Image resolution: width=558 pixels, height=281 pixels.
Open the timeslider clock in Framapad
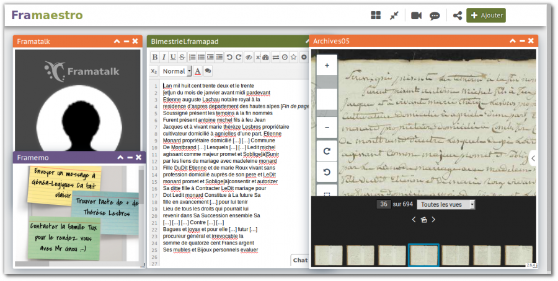285,57
